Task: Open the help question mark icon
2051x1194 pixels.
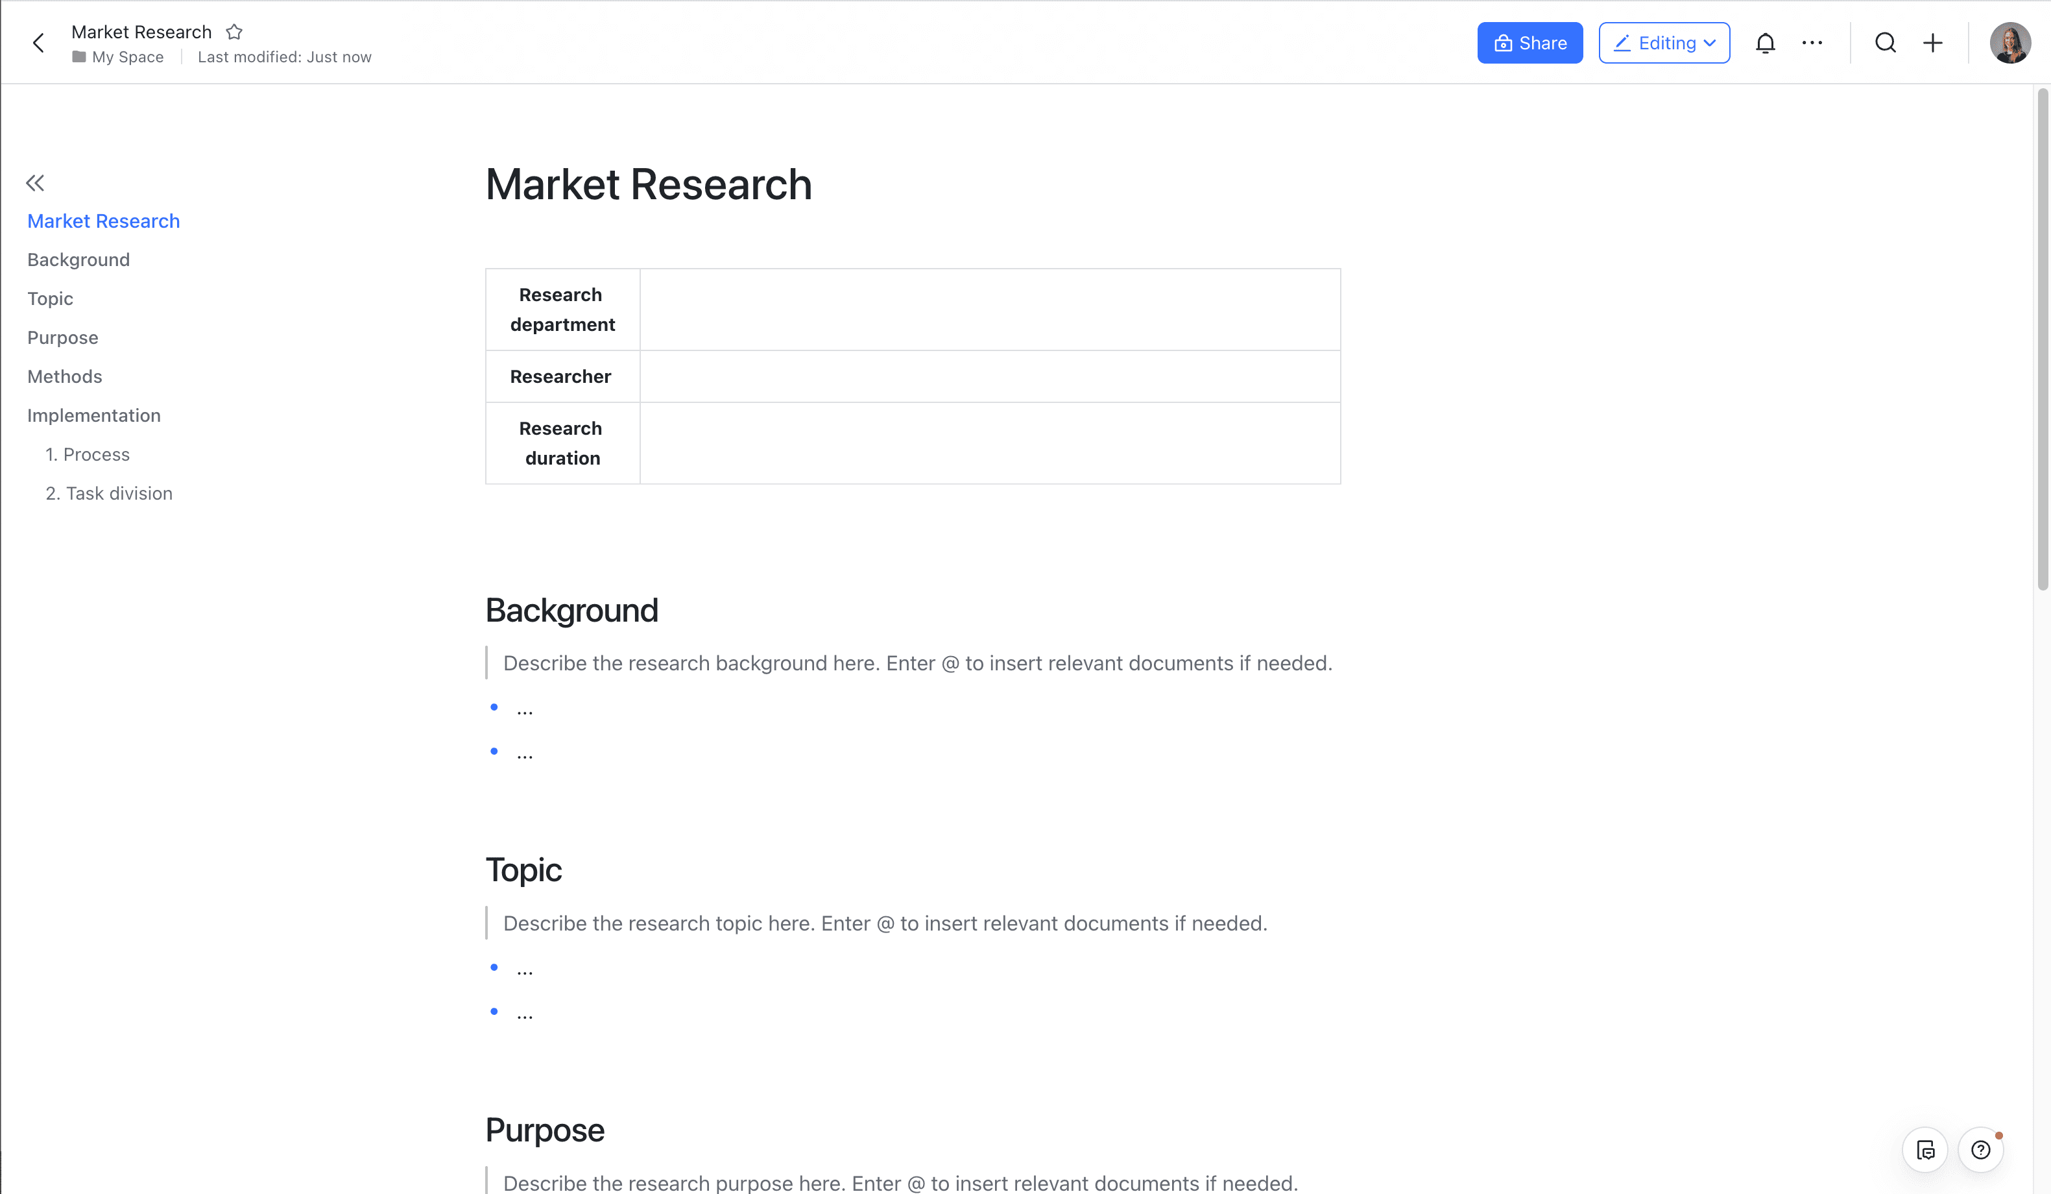Action: (x=1980, y=1149)
